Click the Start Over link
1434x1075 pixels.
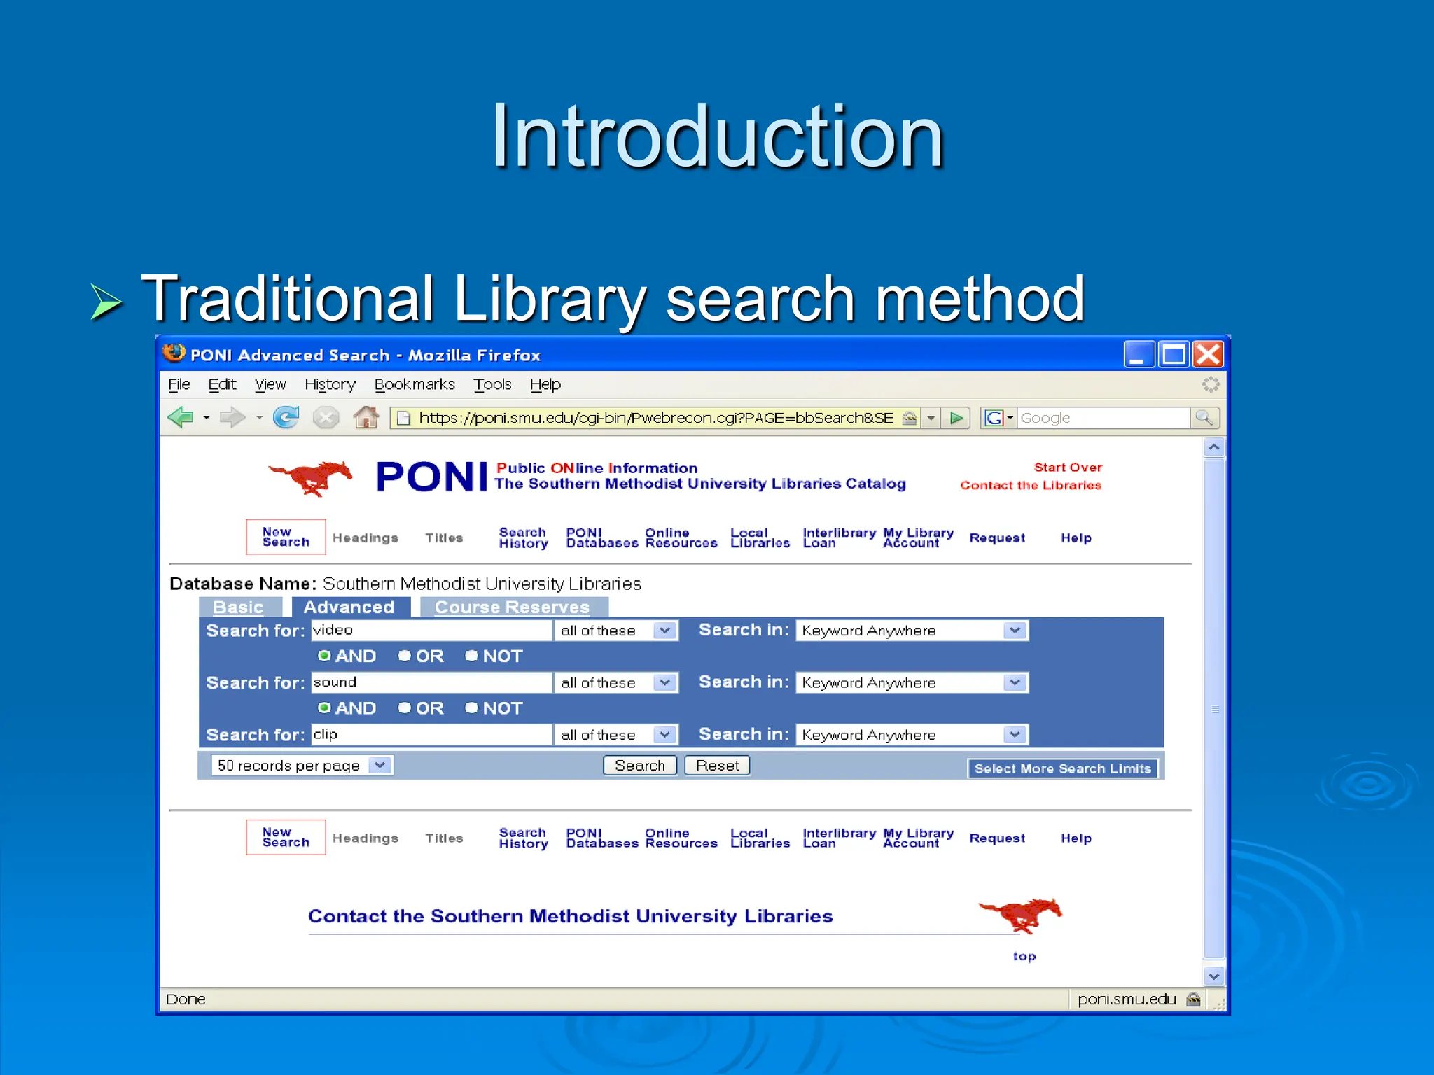point(1068,467)
